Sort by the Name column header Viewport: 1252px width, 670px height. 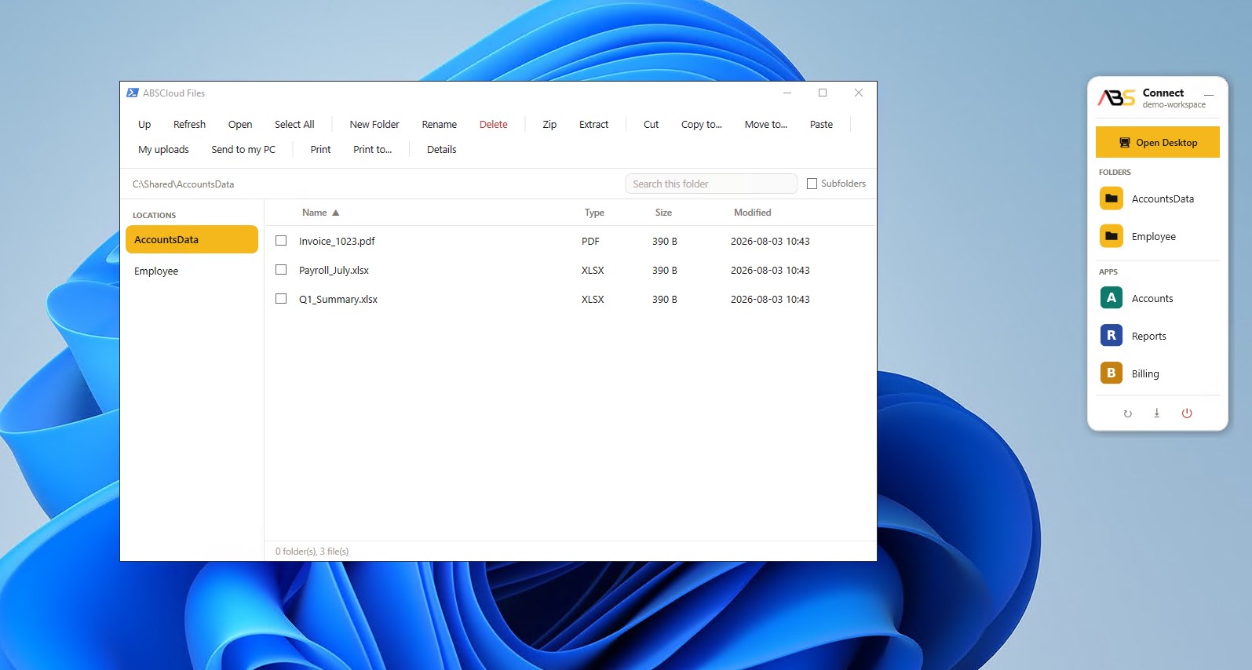[315, 213]
